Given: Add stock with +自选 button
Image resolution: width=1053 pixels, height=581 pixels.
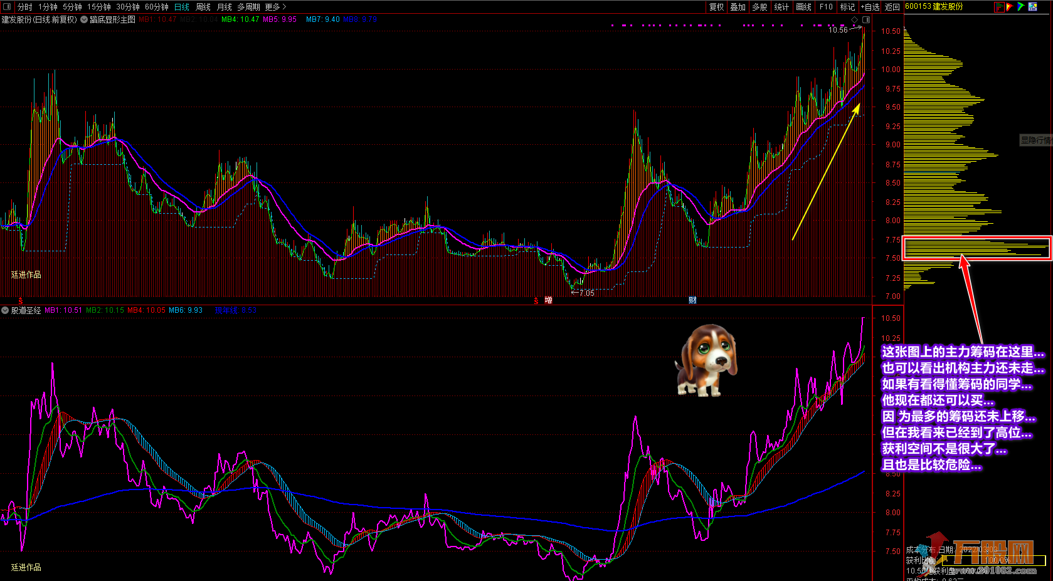Looking at the screenshot, I should pyautogui.click(x=870, y=7).
